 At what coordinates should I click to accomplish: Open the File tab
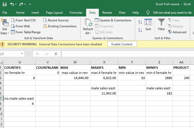click(5, 13)
